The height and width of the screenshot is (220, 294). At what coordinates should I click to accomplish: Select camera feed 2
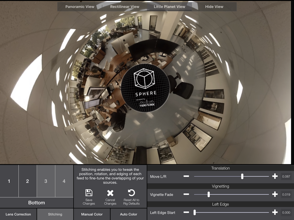(x=27, y=181)
